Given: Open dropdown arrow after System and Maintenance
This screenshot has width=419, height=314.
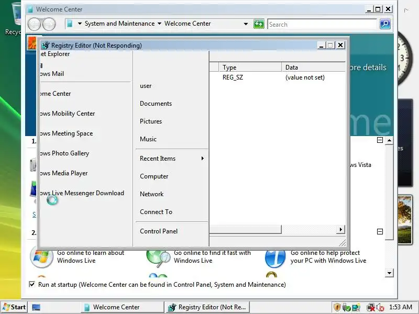Looking at the screenshot, I should [x=159, y=24].
